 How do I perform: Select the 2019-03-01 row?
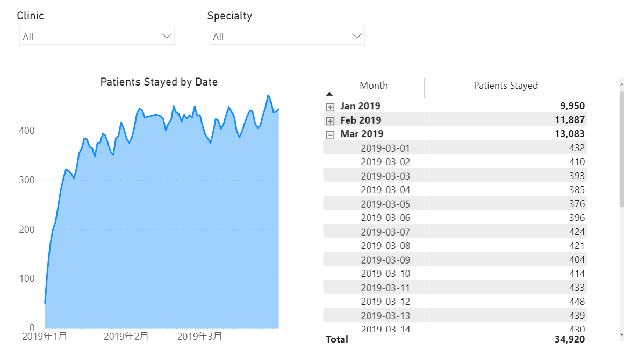click(x=385, y=148)
